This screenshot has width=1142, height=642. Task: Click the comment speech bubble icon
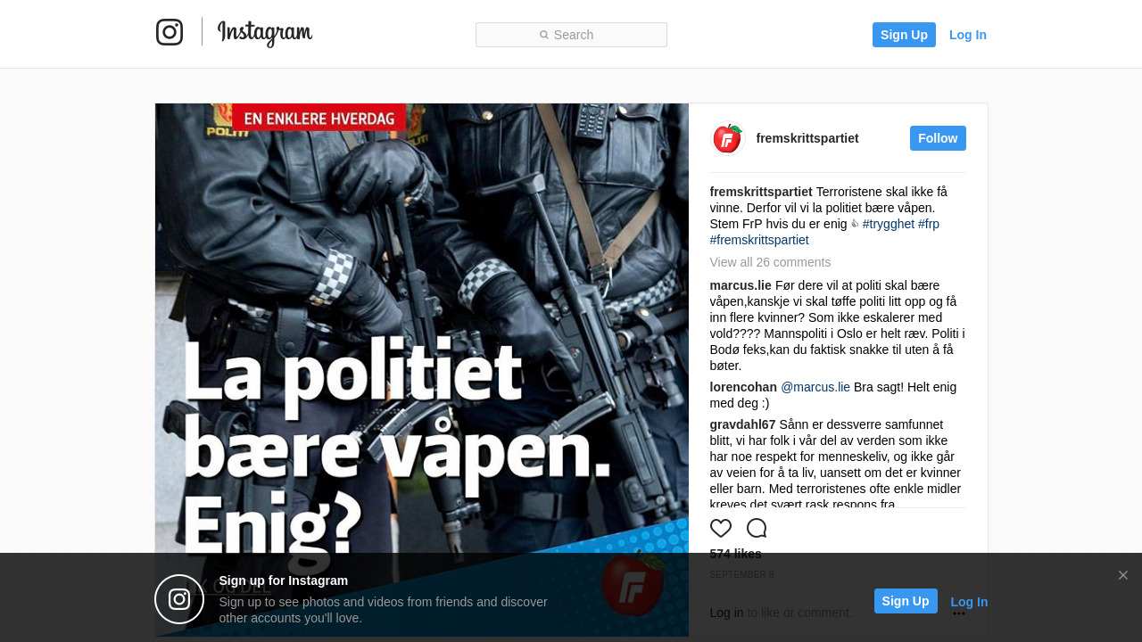[x=757, y=528]
